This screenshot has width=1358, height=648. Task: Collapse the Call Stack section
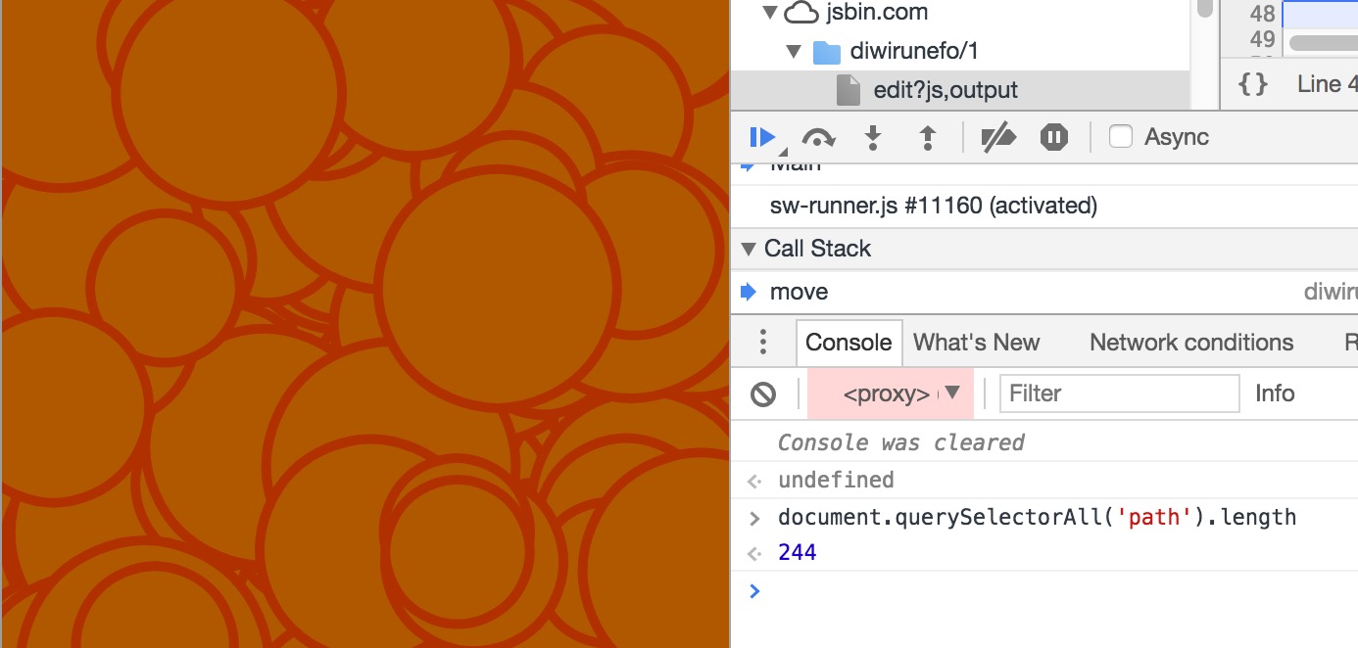(750, 249)
